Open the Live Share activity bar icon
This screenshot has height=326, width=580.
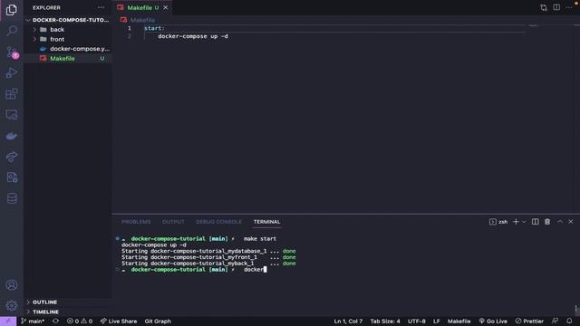tap(12, 157)
